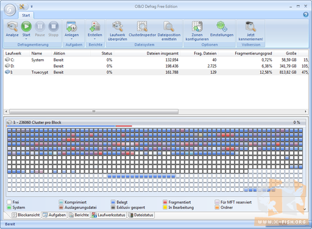
Task: Select drive C: icon in list
Action: 7,60
